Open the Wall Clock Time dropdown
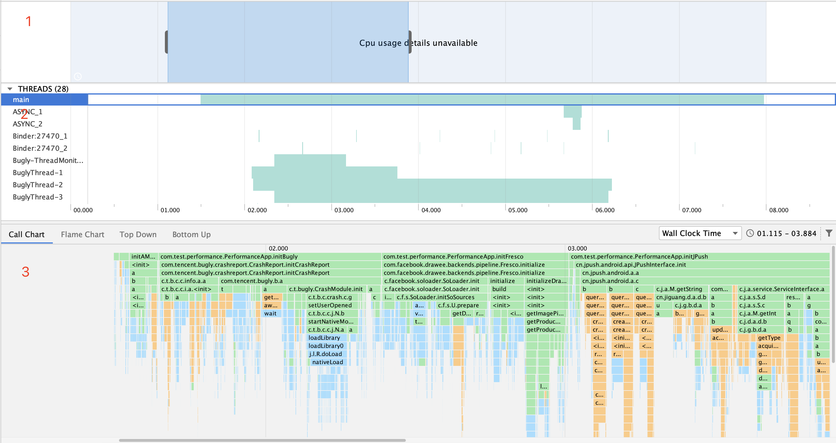Image resolution: width=836 pixels, height=443 pixels. [x=700, y=233]
